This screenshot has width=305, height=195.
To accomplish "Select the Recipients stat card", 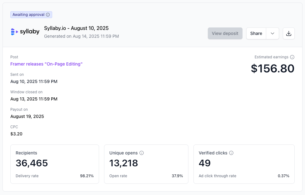I will tap(55, 164).
